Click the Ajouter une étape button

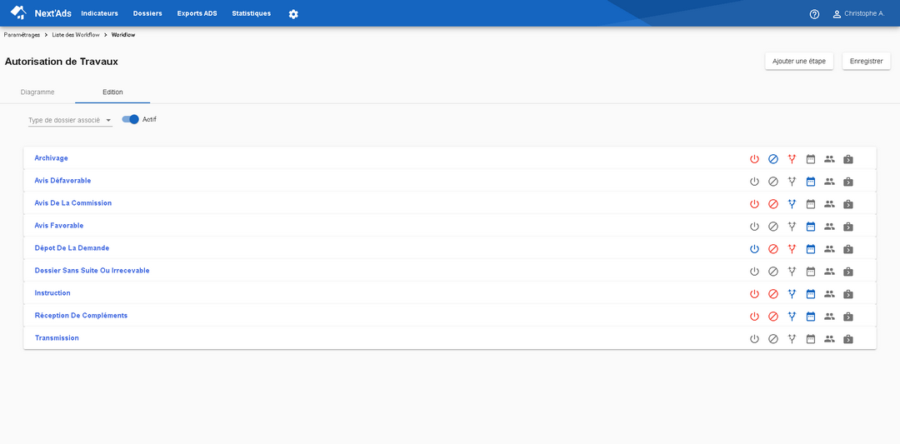tap(799, 61)
